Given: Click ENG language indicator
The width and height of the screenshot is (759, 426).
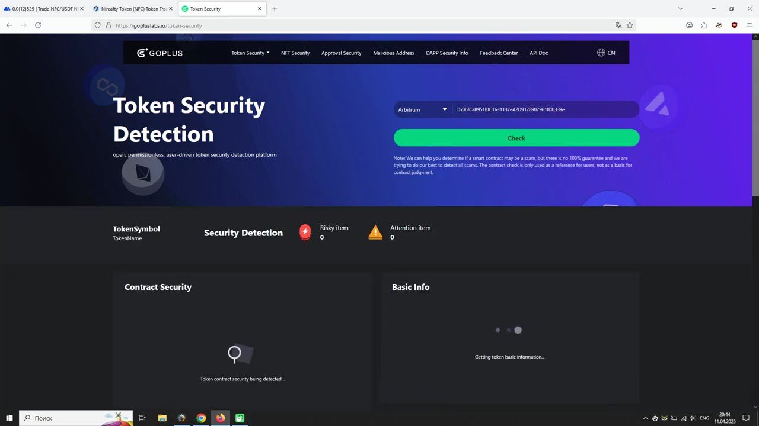Looking at the screenshot, I should (704, 418).
